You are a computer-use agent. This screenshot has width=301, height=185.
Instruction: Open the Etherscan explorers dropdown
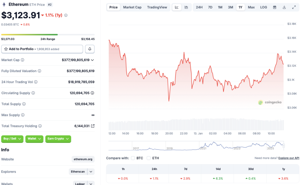coord(90,172)
